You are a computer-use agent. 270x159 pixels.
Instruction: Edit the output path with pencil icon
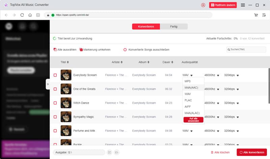tap(109, 153)
